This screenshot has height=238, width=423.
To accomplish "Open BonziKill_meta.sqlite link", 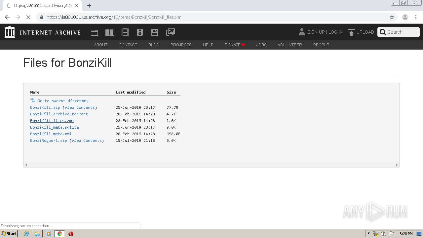I will coord(54,127).
